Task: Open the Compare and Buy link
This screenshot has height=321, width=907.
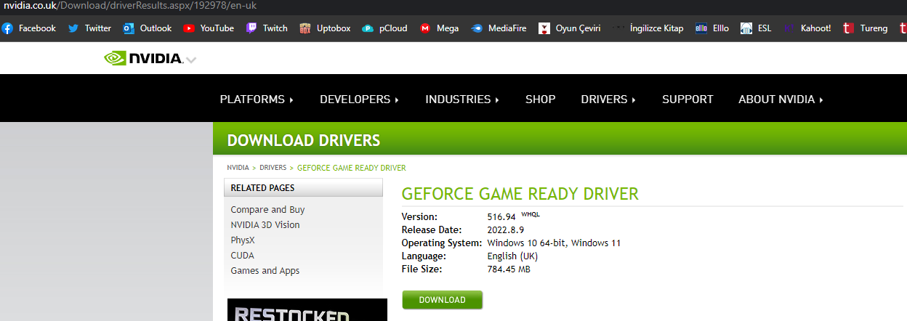Action: click(267, 209)
